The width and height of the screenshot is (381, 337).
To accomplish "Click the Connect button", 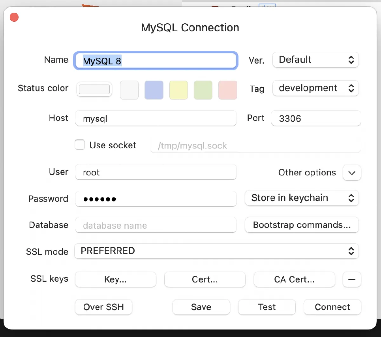I will tap(332, 307).
